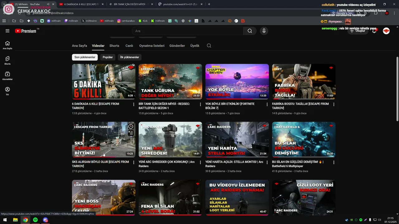Screen dimensions: 399x224
Task: Open the Windows Start menu
Action: point(5,220)
